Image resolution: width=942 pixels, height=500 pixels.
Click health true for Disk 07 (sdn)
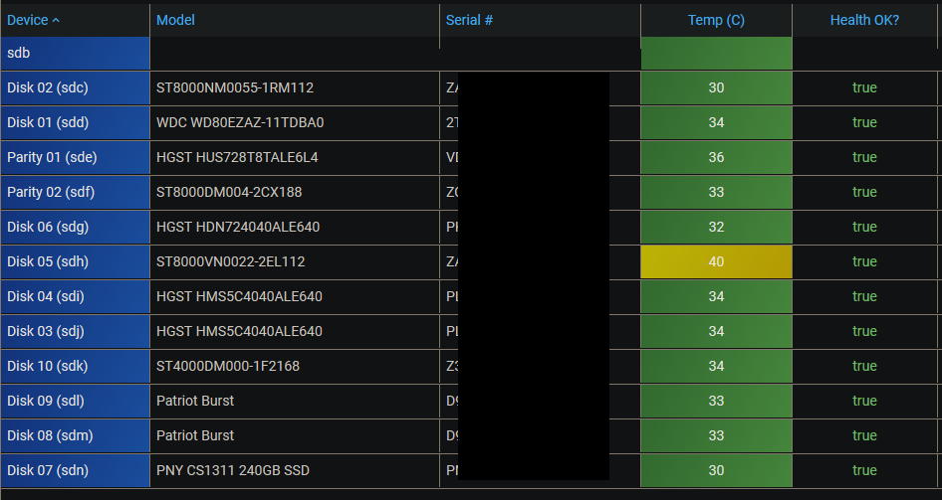coord(864,470)
